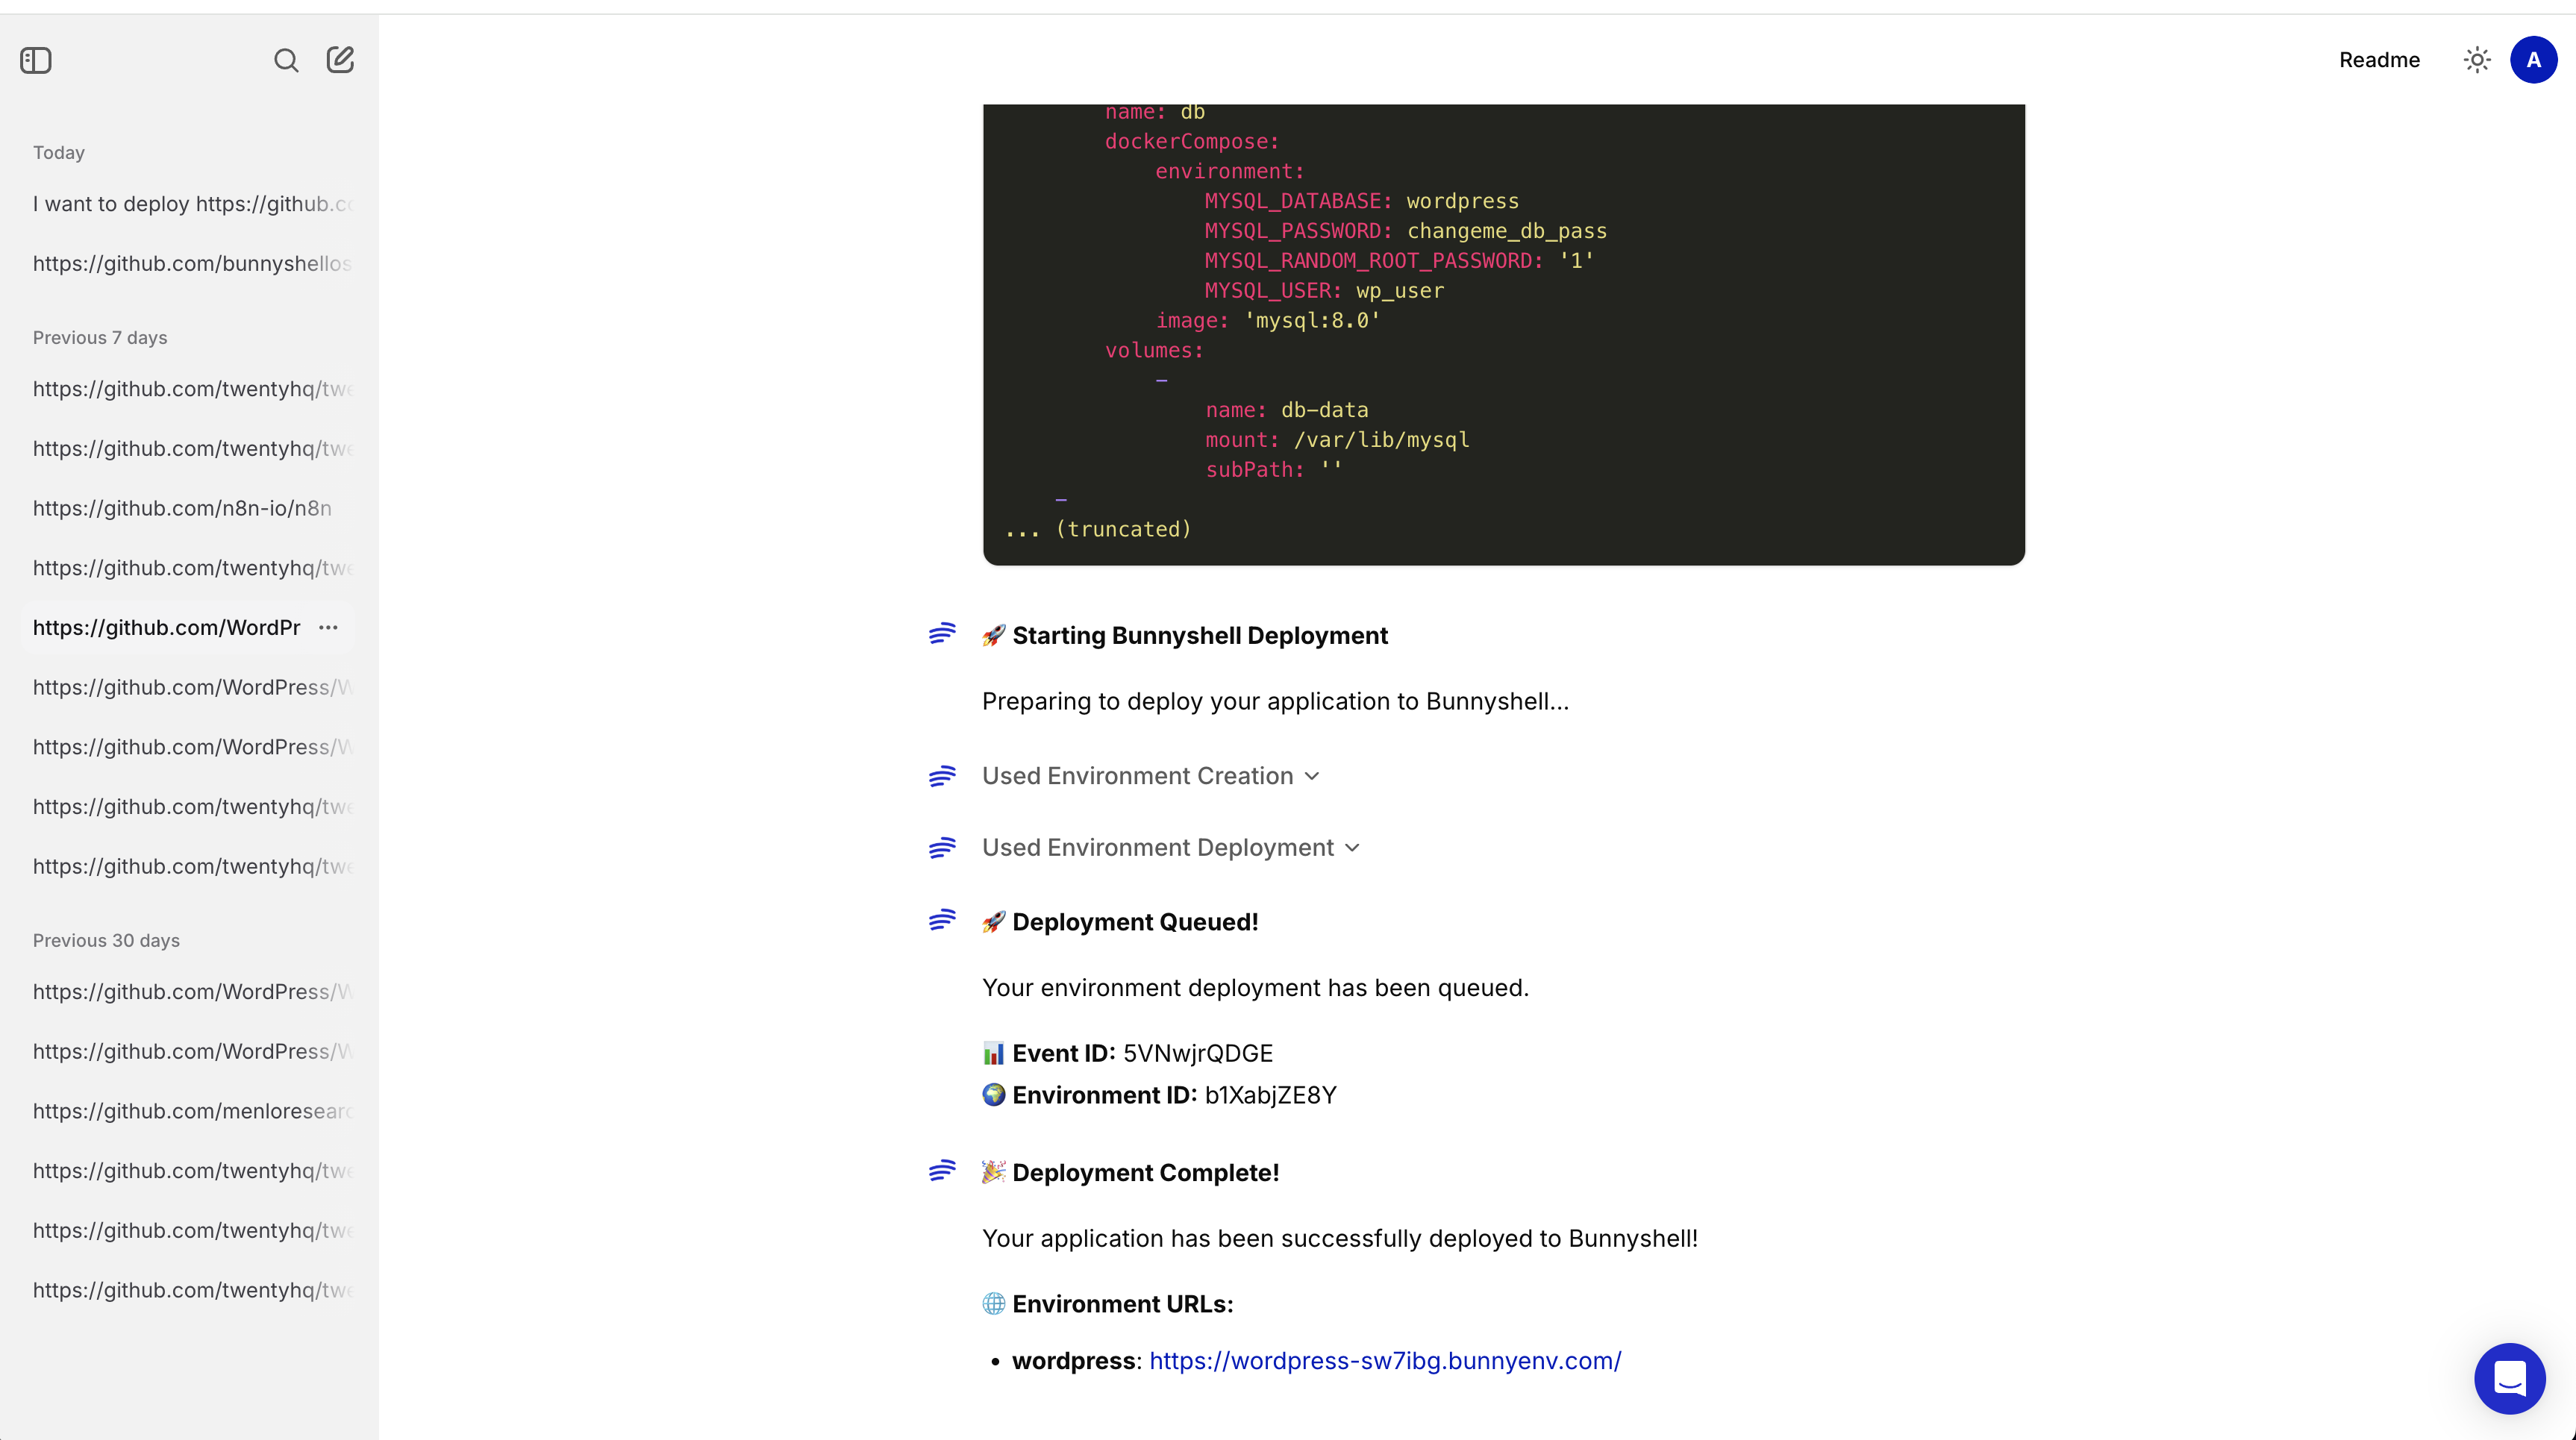
Task: Click party emoji in Deployment Complete
Action: (x=993, y=1172)
